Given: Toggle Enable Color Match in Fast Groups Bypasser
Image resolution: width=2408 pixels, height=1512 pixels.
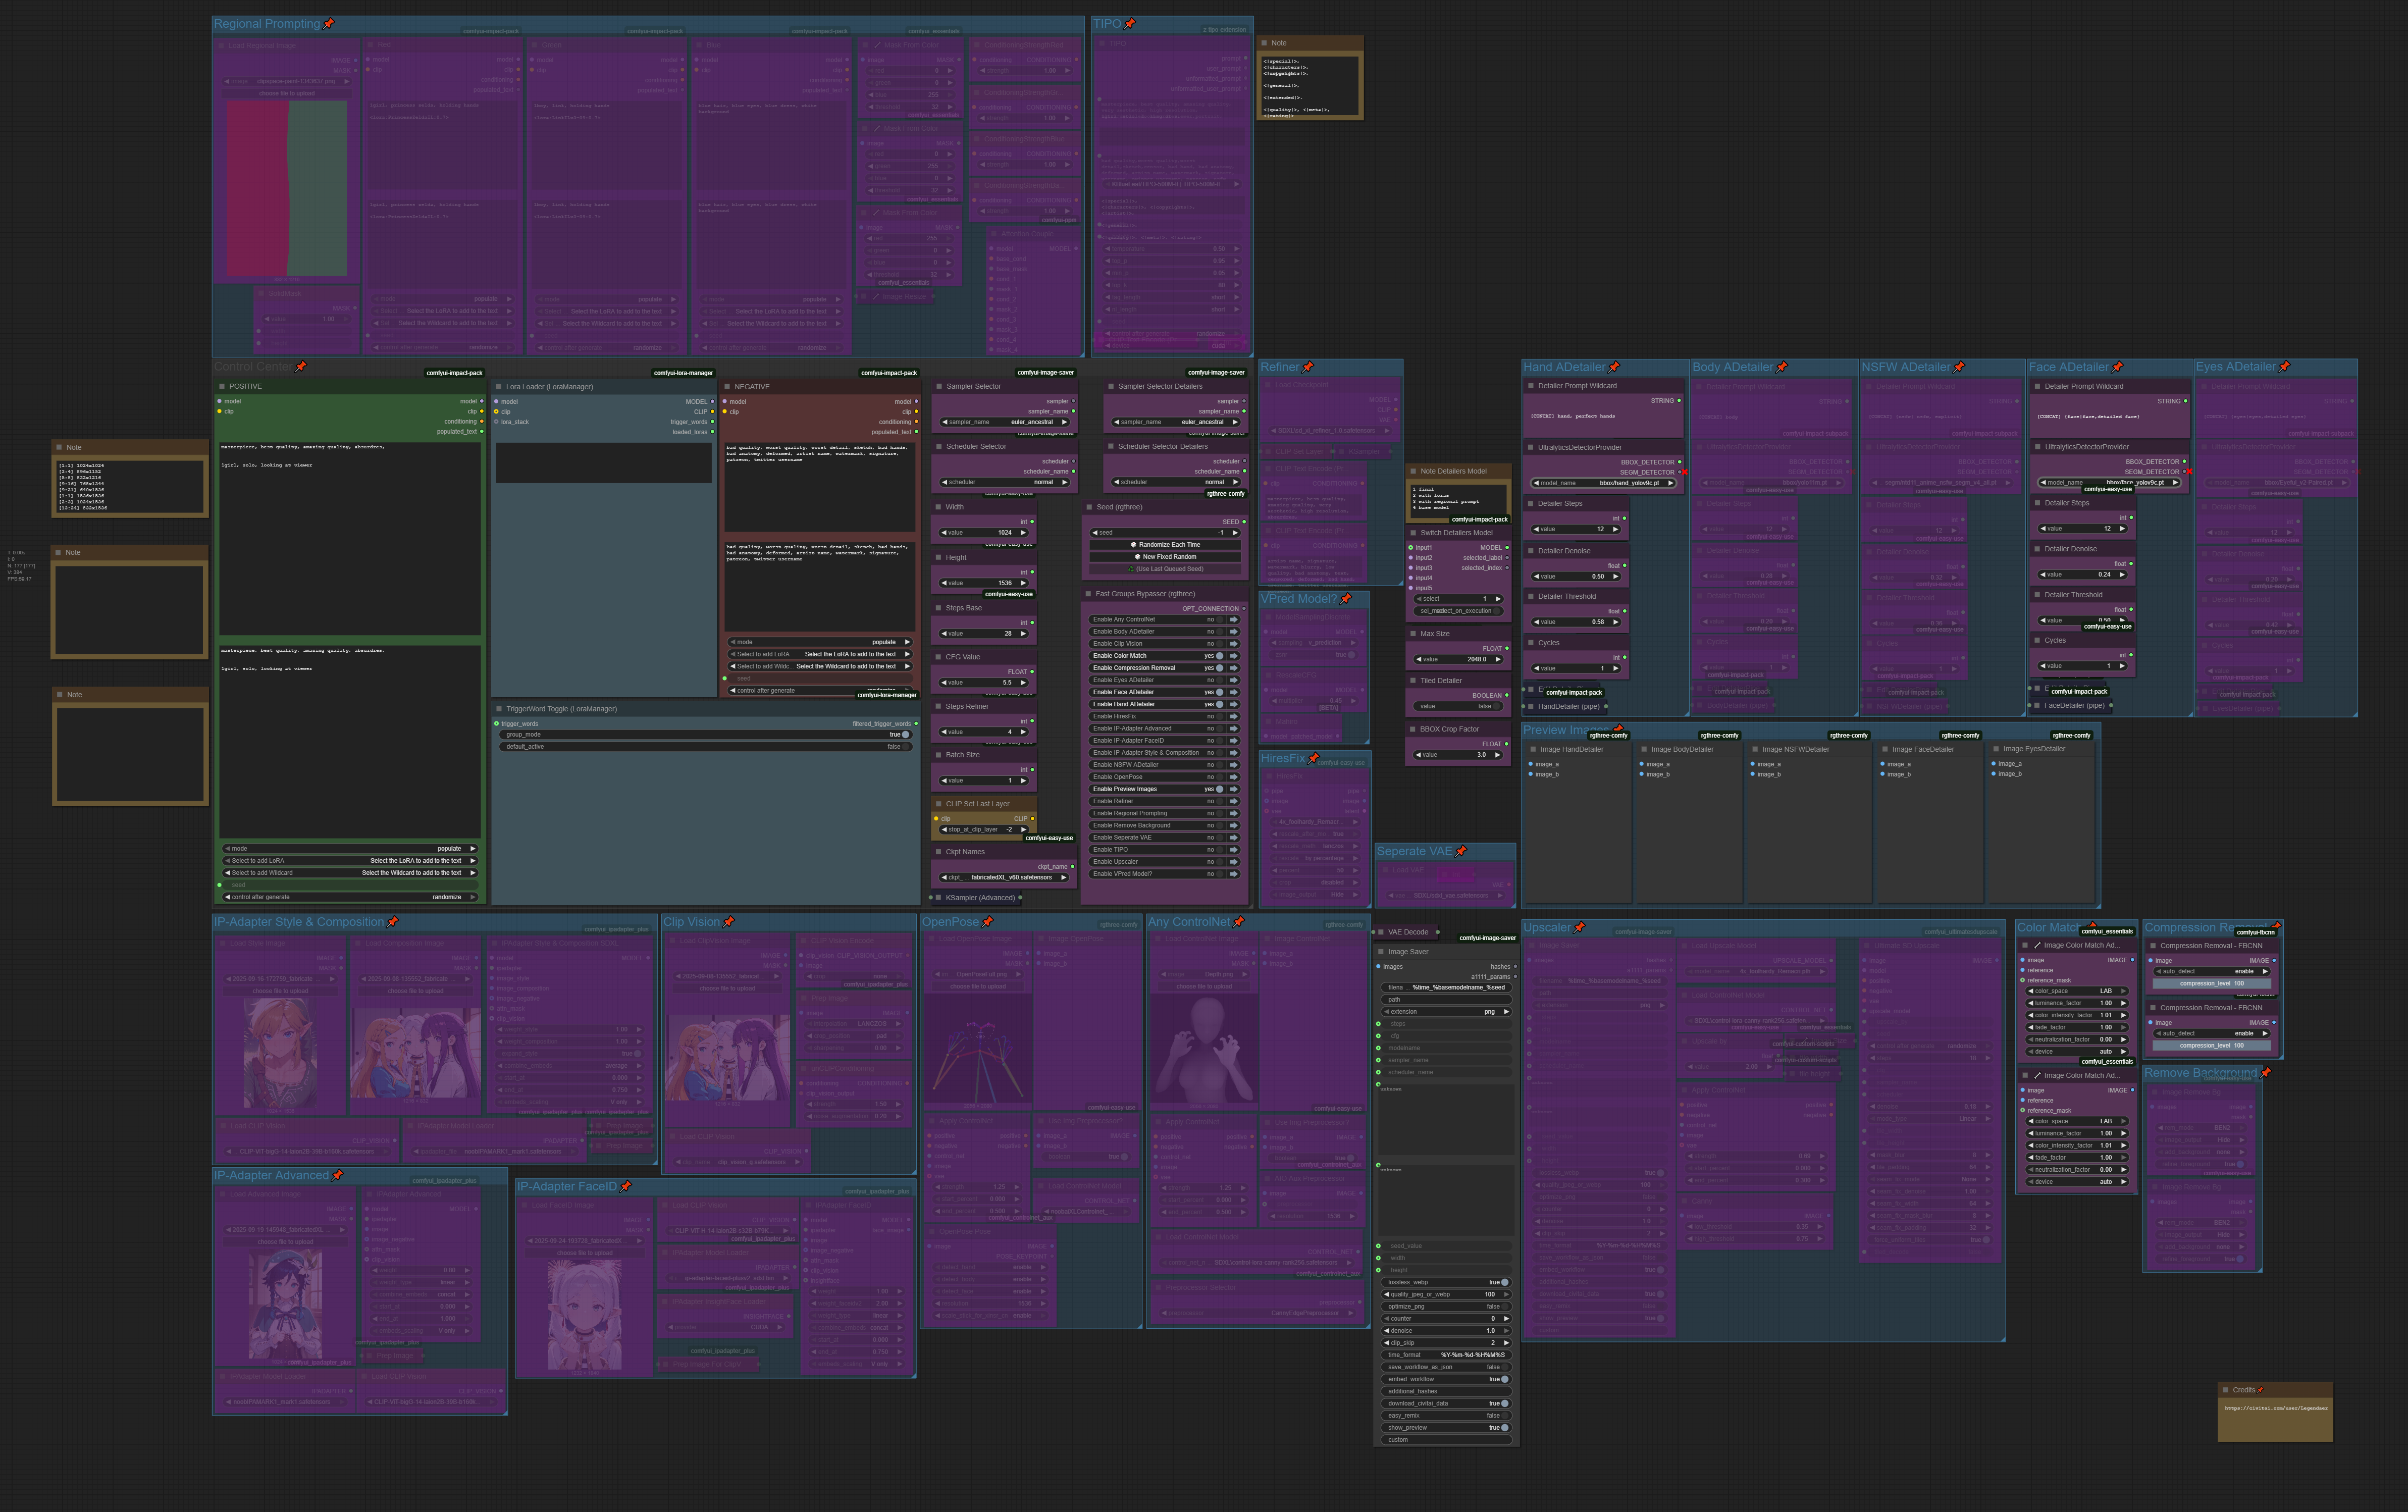Looking at the screenshot, I should 1219,656.
